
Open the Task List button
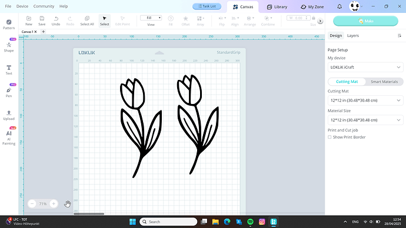207,6
